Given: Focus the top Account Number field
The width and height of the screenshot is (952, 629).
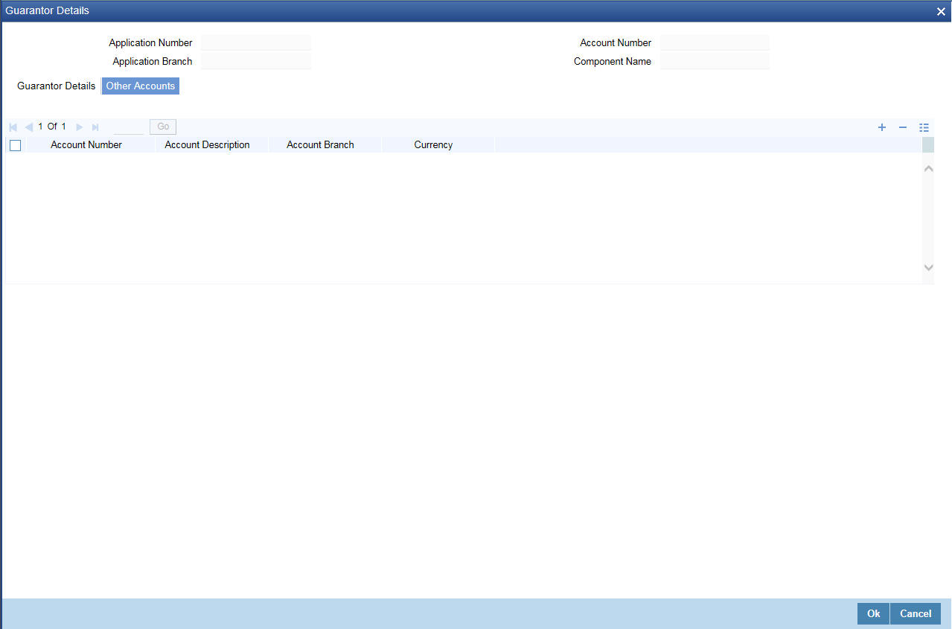Looking at the screenshot, I should (x=715, y=42).
